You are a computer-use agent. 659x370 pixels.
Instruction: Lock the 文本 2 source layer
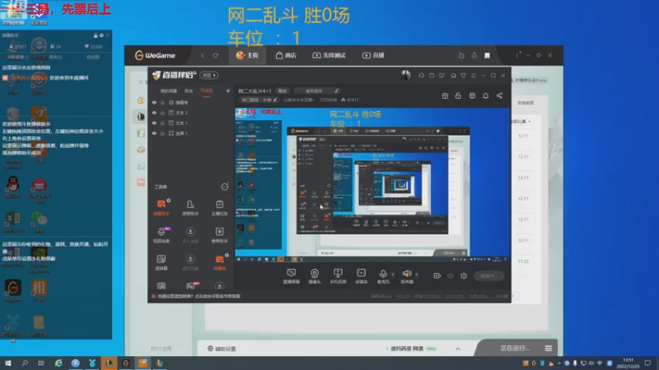pyautogui.click(x=162, y=113)
